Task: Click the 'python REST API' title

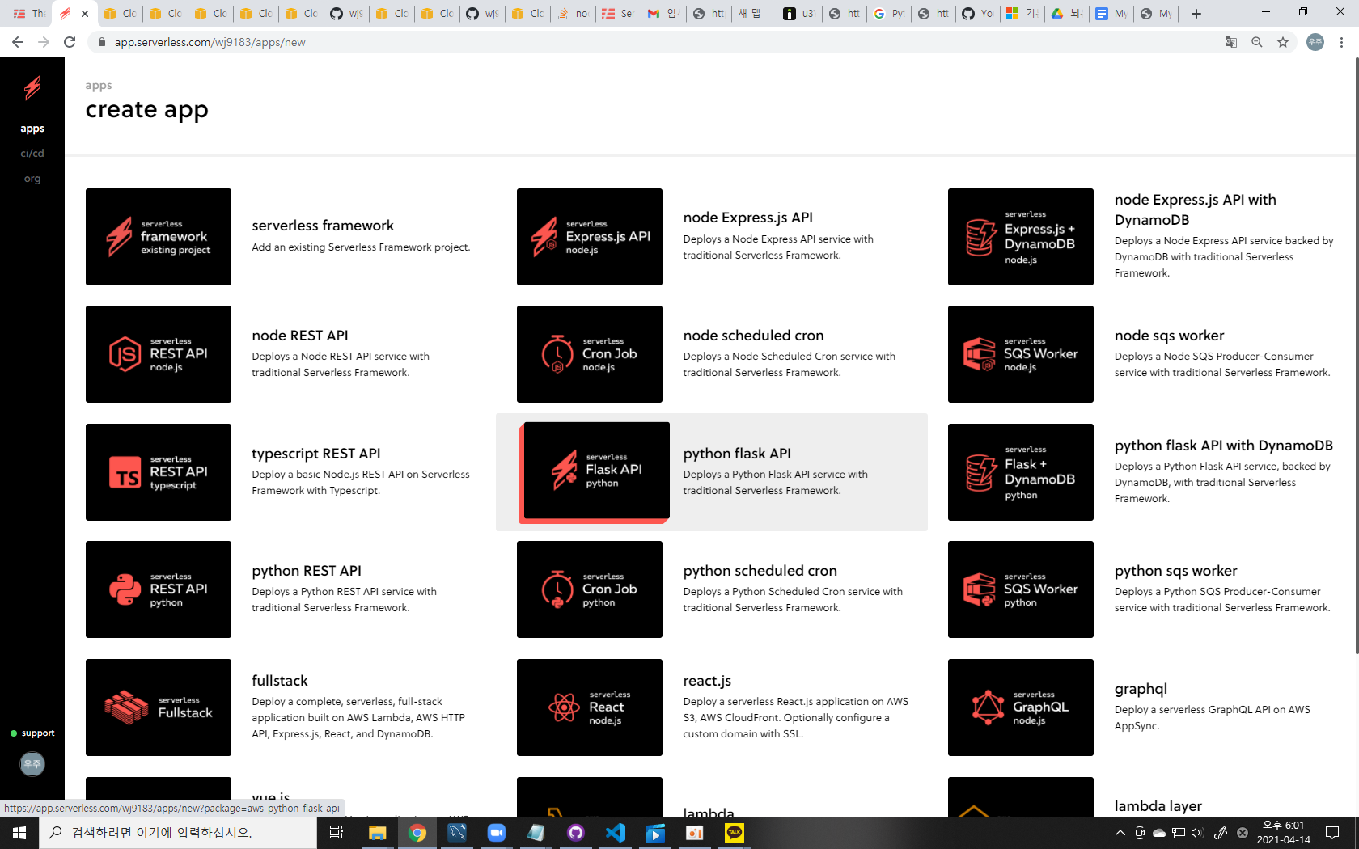Action: pyautogui.click(x=307, y=571)
